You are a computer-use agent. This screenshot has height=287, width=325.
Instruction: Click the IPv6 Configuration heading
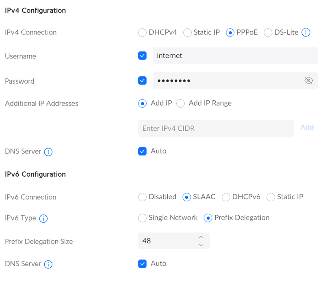click(x=35, y=174)
